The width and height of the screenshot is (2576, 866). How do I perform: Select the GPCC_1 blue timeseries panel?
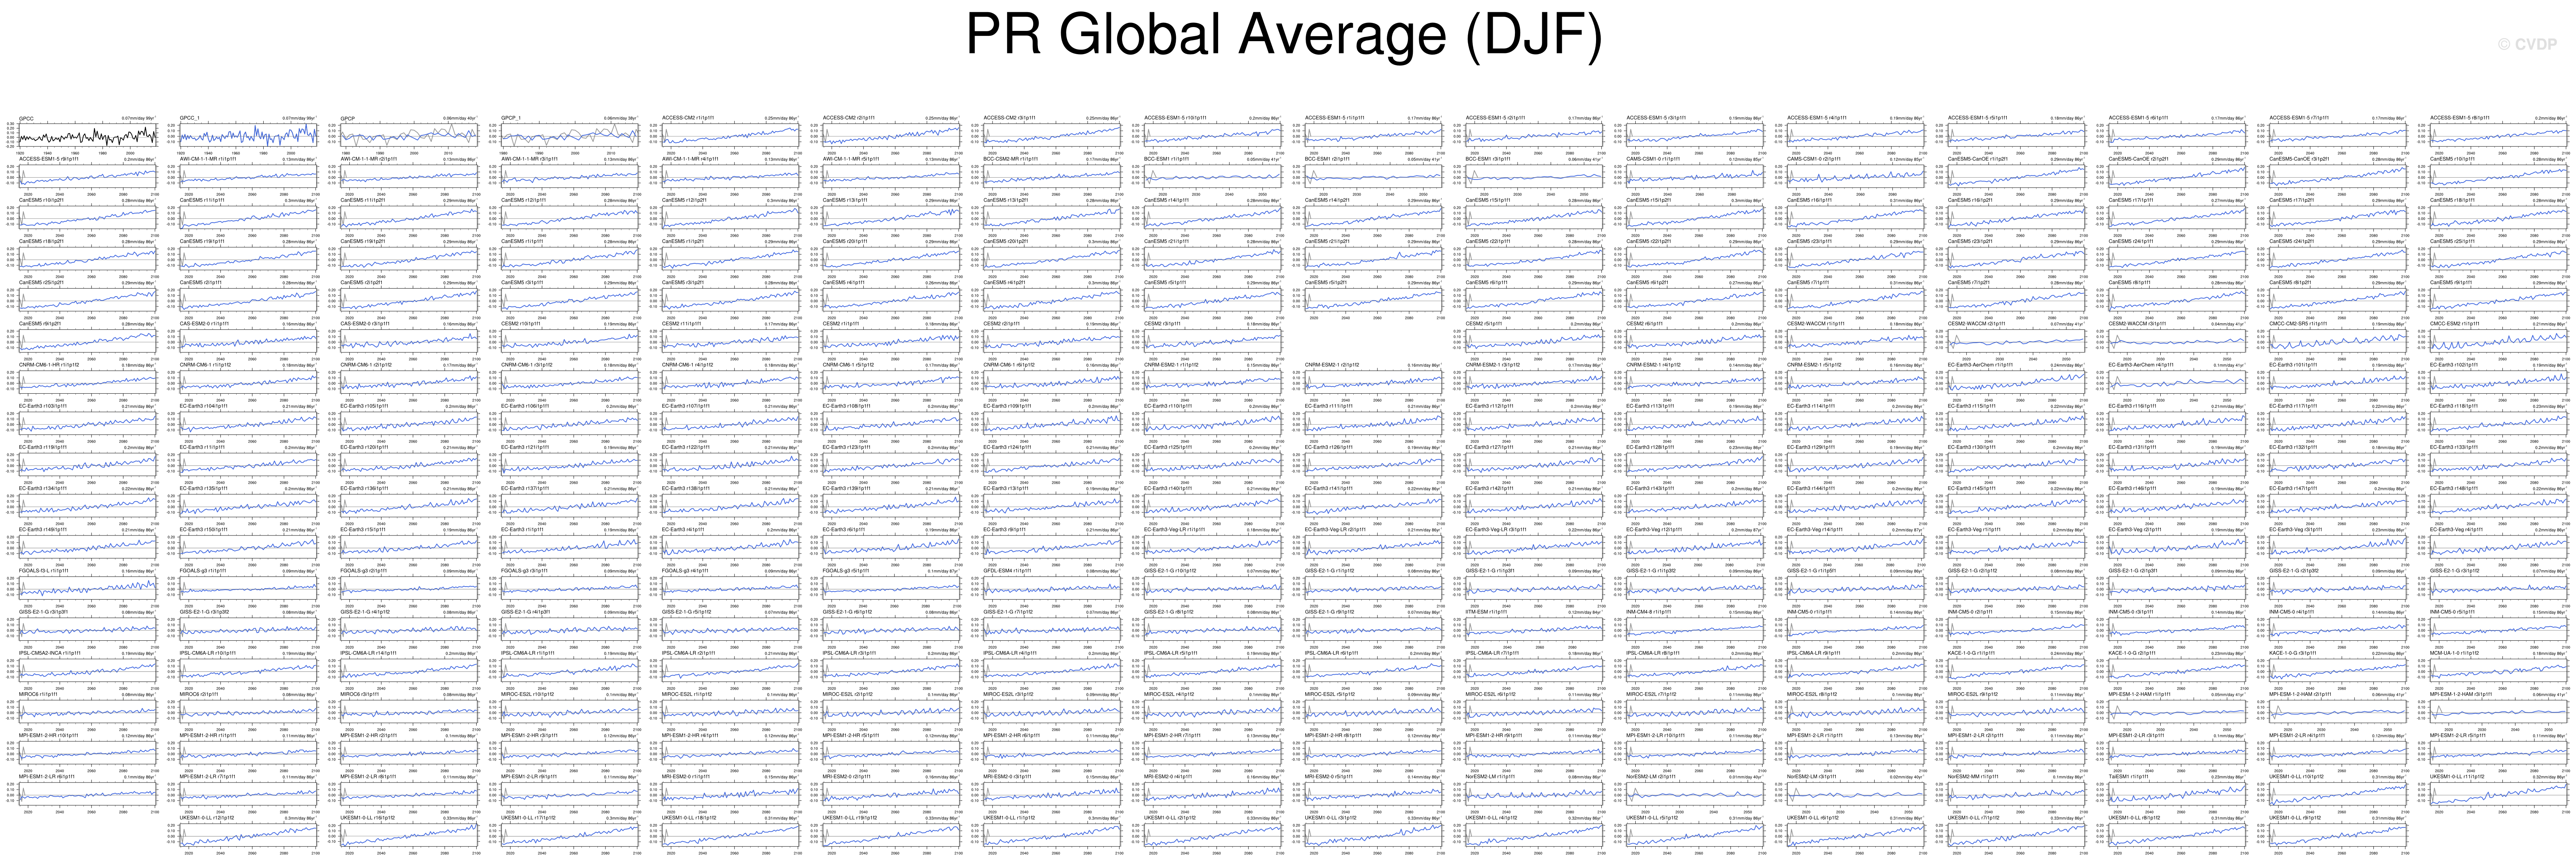tap(248, 134)
